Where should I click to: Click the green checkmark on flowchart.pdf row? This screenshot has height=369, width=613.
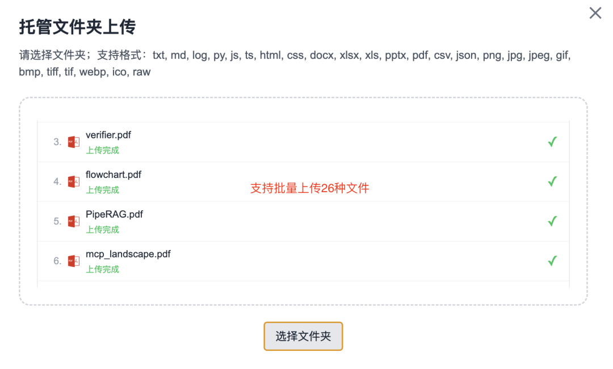click(552, 181)
